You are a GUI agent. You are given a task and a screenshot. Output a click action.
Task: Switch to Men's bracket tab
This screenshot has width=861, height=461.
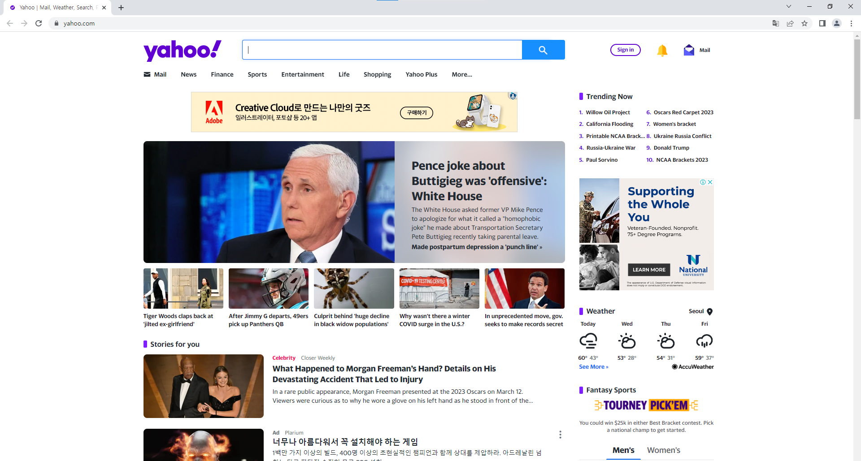point(623,450)
